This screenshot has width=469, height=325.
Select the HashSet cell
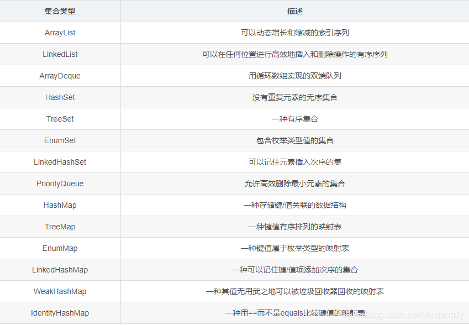(60, 97)
